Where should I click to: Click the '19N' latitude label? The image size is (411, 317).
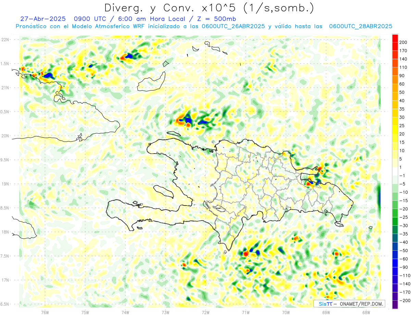(x=5, y=184)
